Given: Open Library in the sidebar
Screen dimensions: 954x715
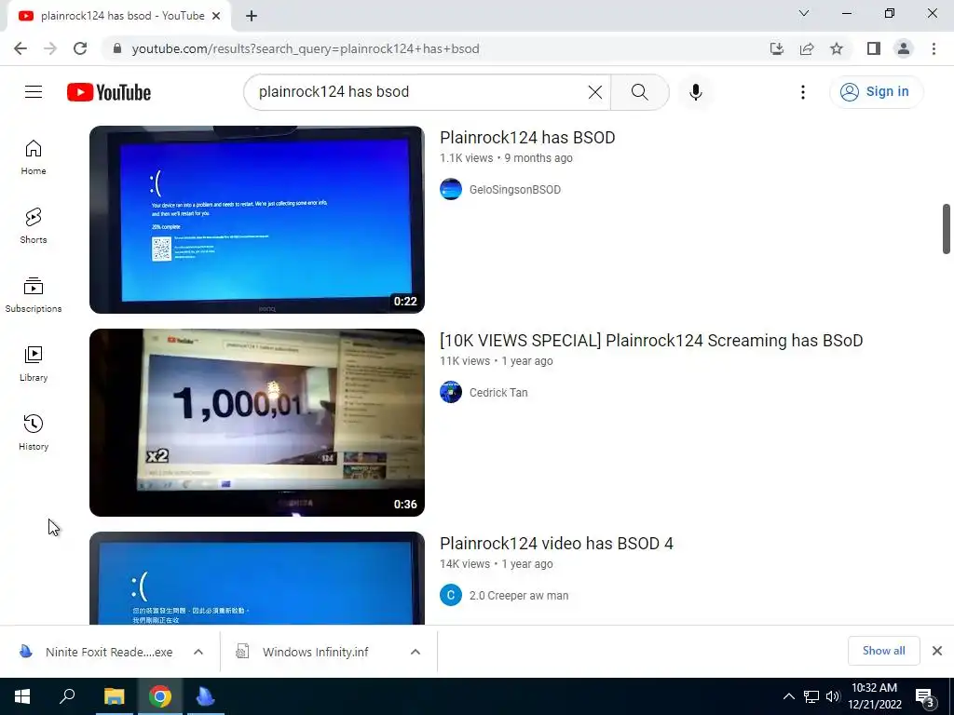Looking at the screenshot, I should [34, 364].
